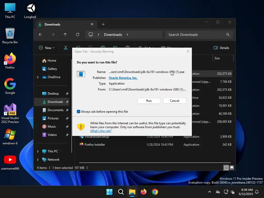
Task: Open the windows-6 desktop icon
Action: (10, 137)
